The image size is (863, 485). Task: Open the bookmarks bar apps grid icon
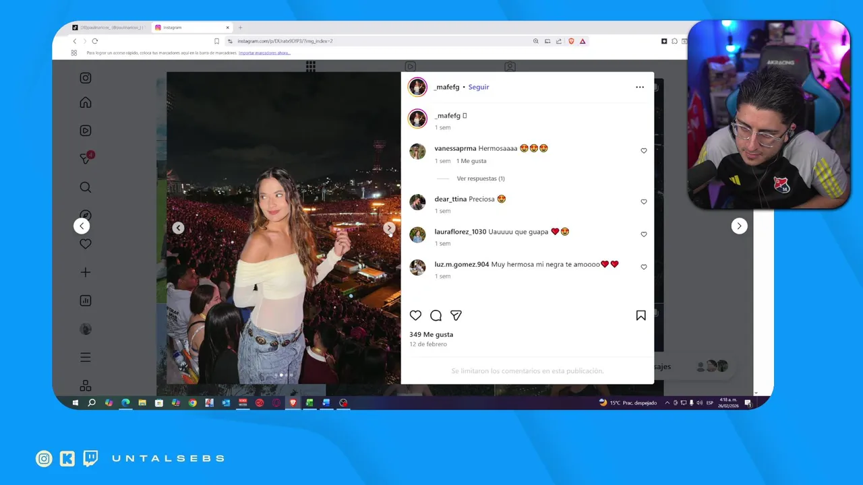click(74, 53)
